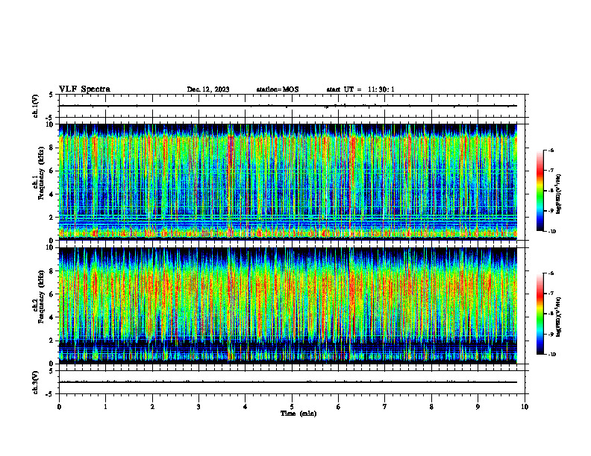Click time axis tick label '7'
Image resolution: width=591 pixels, height=456 pixels.
(x=385, y=407)
